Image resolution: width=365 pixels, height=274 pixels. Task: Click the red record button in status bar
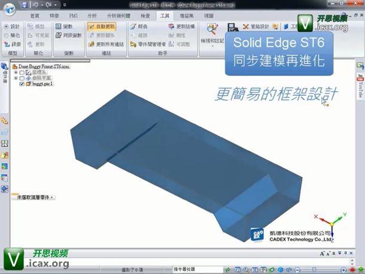click(x=352, y=270)
